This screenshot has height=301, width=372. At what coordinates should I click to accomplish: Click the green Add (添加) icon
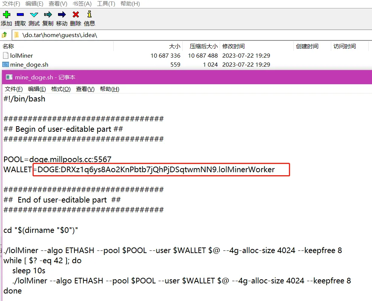point(6,15)
